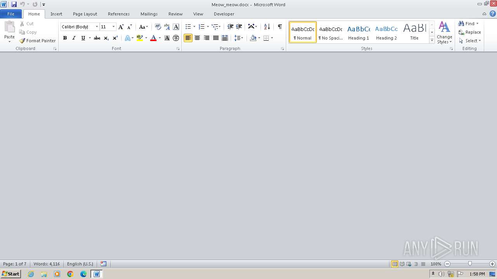Toggle Subscript formatting
This screenshot has width=497, height=279.
point(106,38)
